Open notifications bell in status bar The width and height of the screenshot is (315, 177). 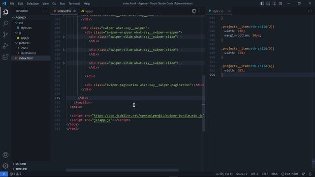coord(310,174)
